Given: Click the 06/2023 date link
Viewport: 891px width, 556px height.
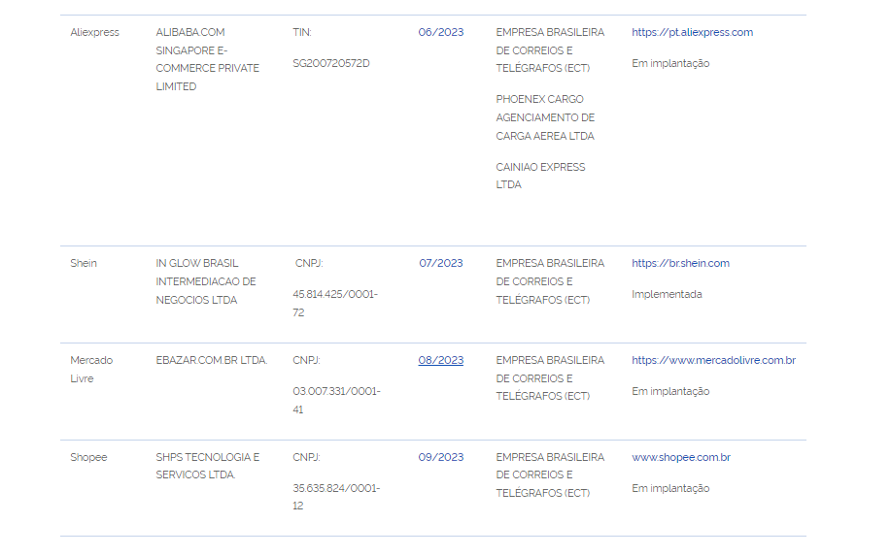Looking at the screenshot, I should (x=441, y=32).
